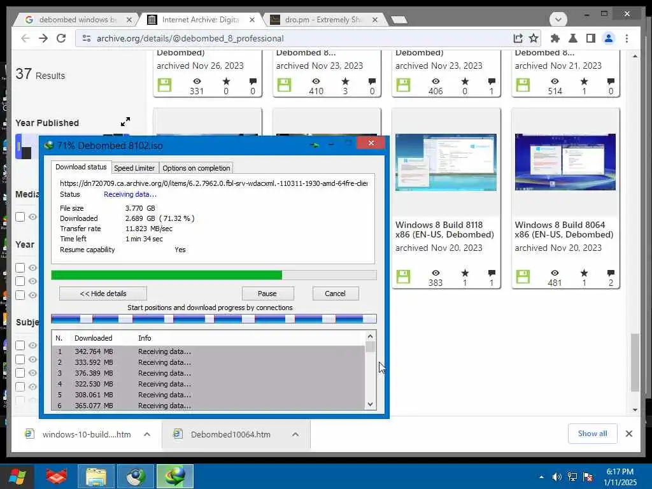Image resolution: width=652 pixels, height=489 pixels.
Task: Bookmark this page with star icon
Action: click(534, 38)
